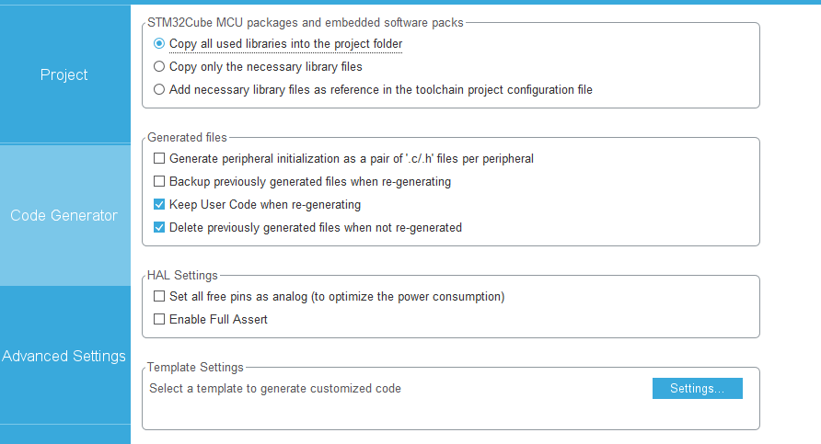Switch to the Code Generator tab
The width and height of the screenshot is (821, 444).
click(x=64, y=215)
